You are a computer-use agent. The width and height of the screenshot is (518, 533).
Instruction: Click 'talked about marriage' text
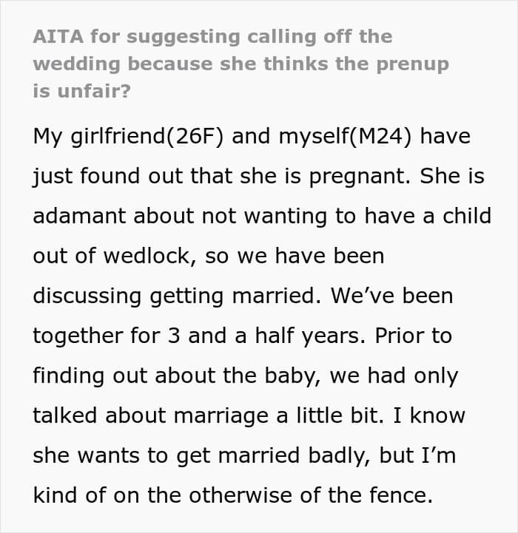click(x=150, y=416)
